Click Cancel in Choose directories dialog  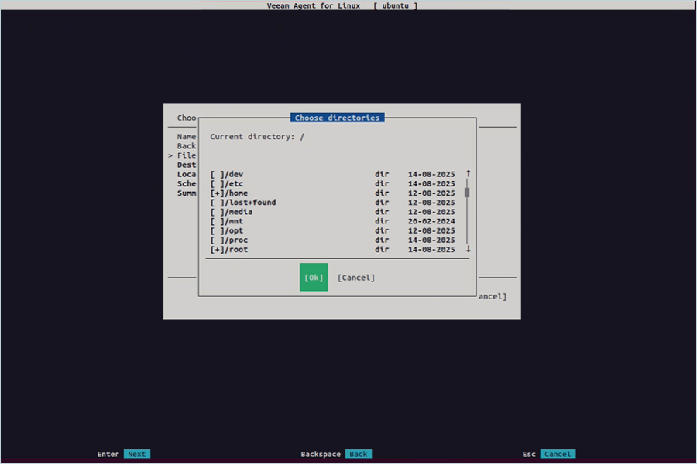(356, 278)
